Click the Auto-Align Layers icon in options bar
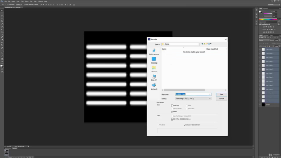Viewport: 281px width, 158px height. pyautogui.click(x=74, y=5)
